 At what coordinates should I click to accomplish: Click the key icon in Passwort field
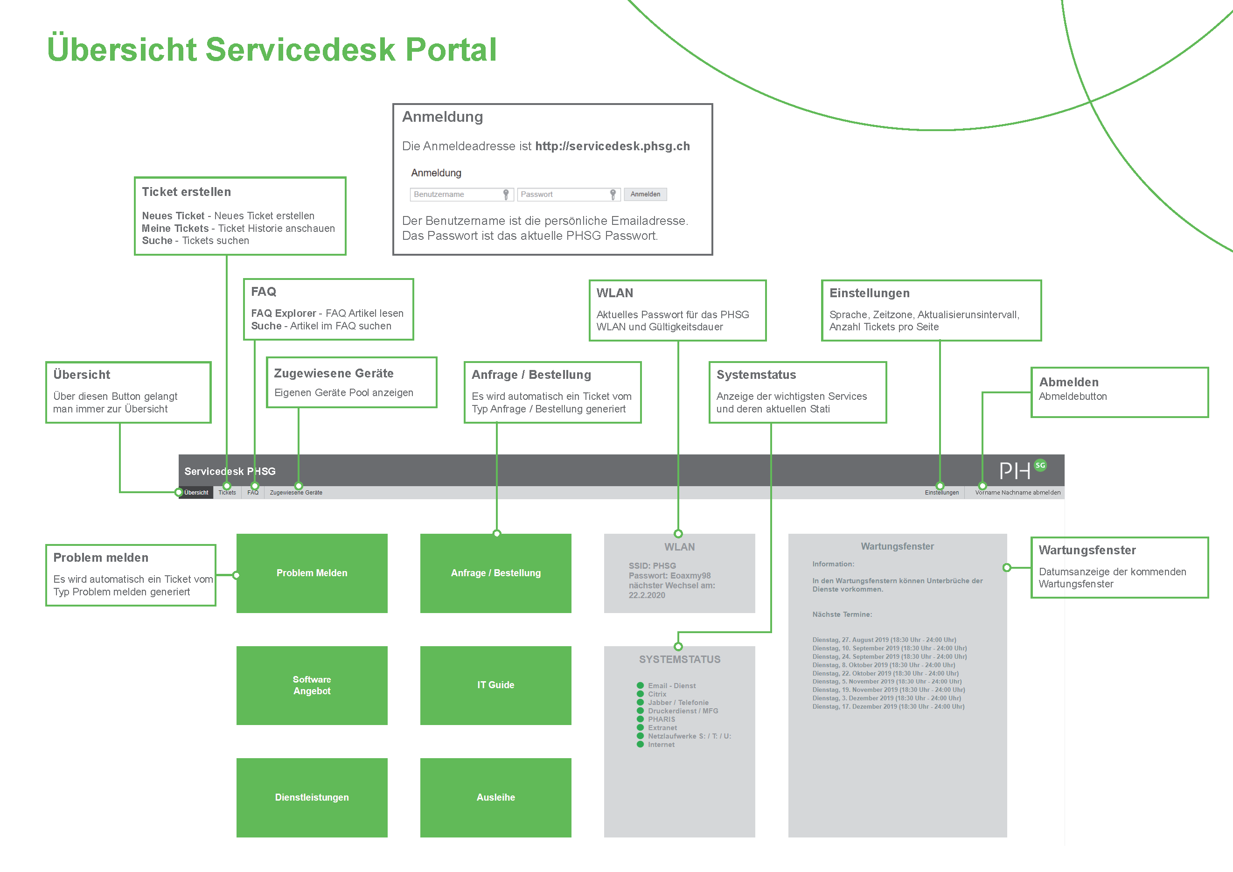(613, 195)
